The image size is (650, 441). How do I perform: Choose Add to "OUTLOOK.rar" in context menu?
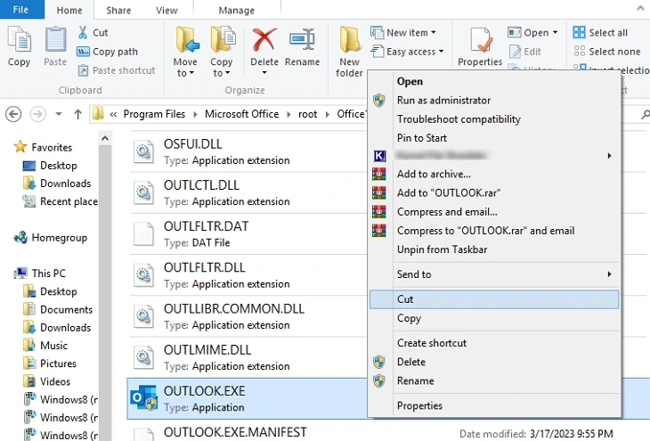pyautogui.click(x=494, y=193)
